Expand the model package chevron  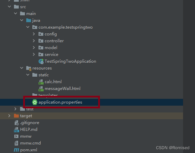34,48
